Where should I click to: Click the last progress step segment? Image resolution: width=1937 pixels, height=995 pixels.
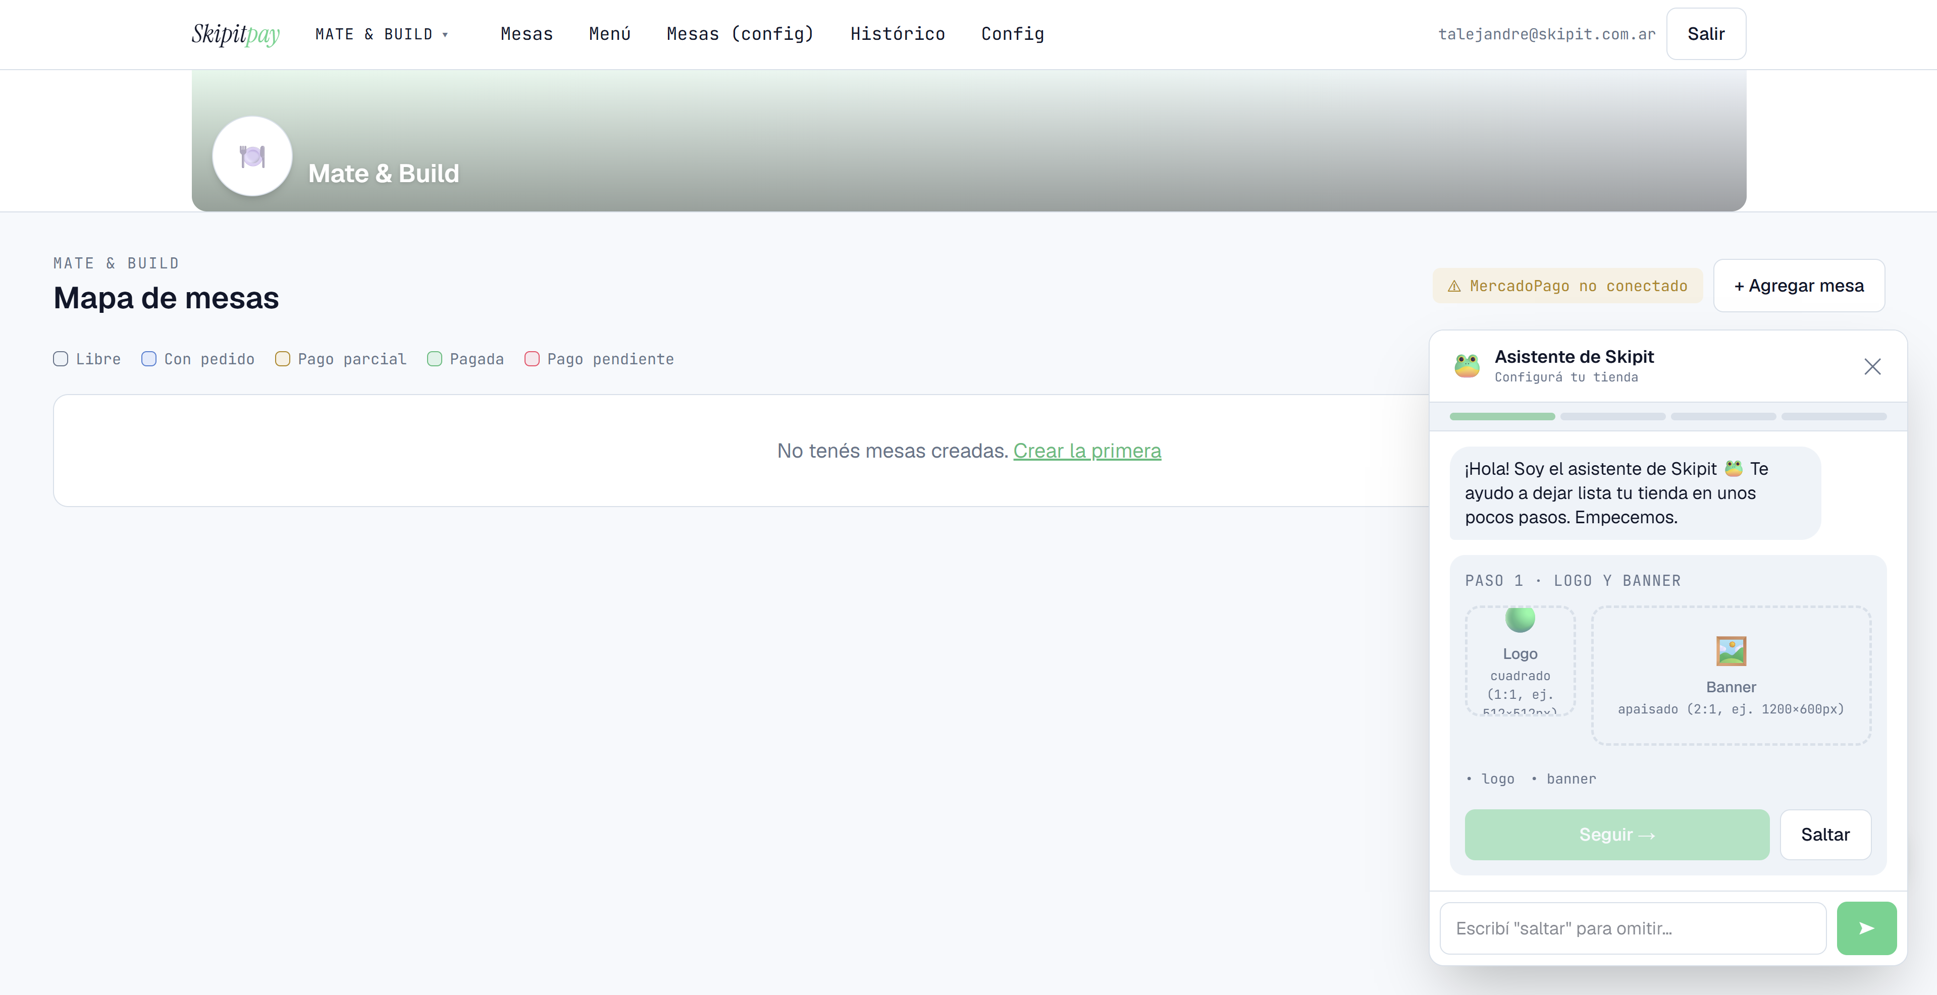pyautogui.click(x=1833, y=416)
